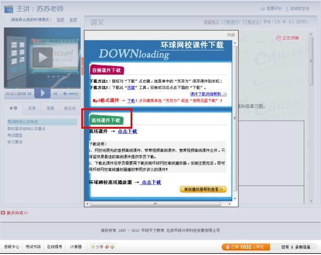
Task: Mute the player's speaker icon
Action: click(65, 94)
